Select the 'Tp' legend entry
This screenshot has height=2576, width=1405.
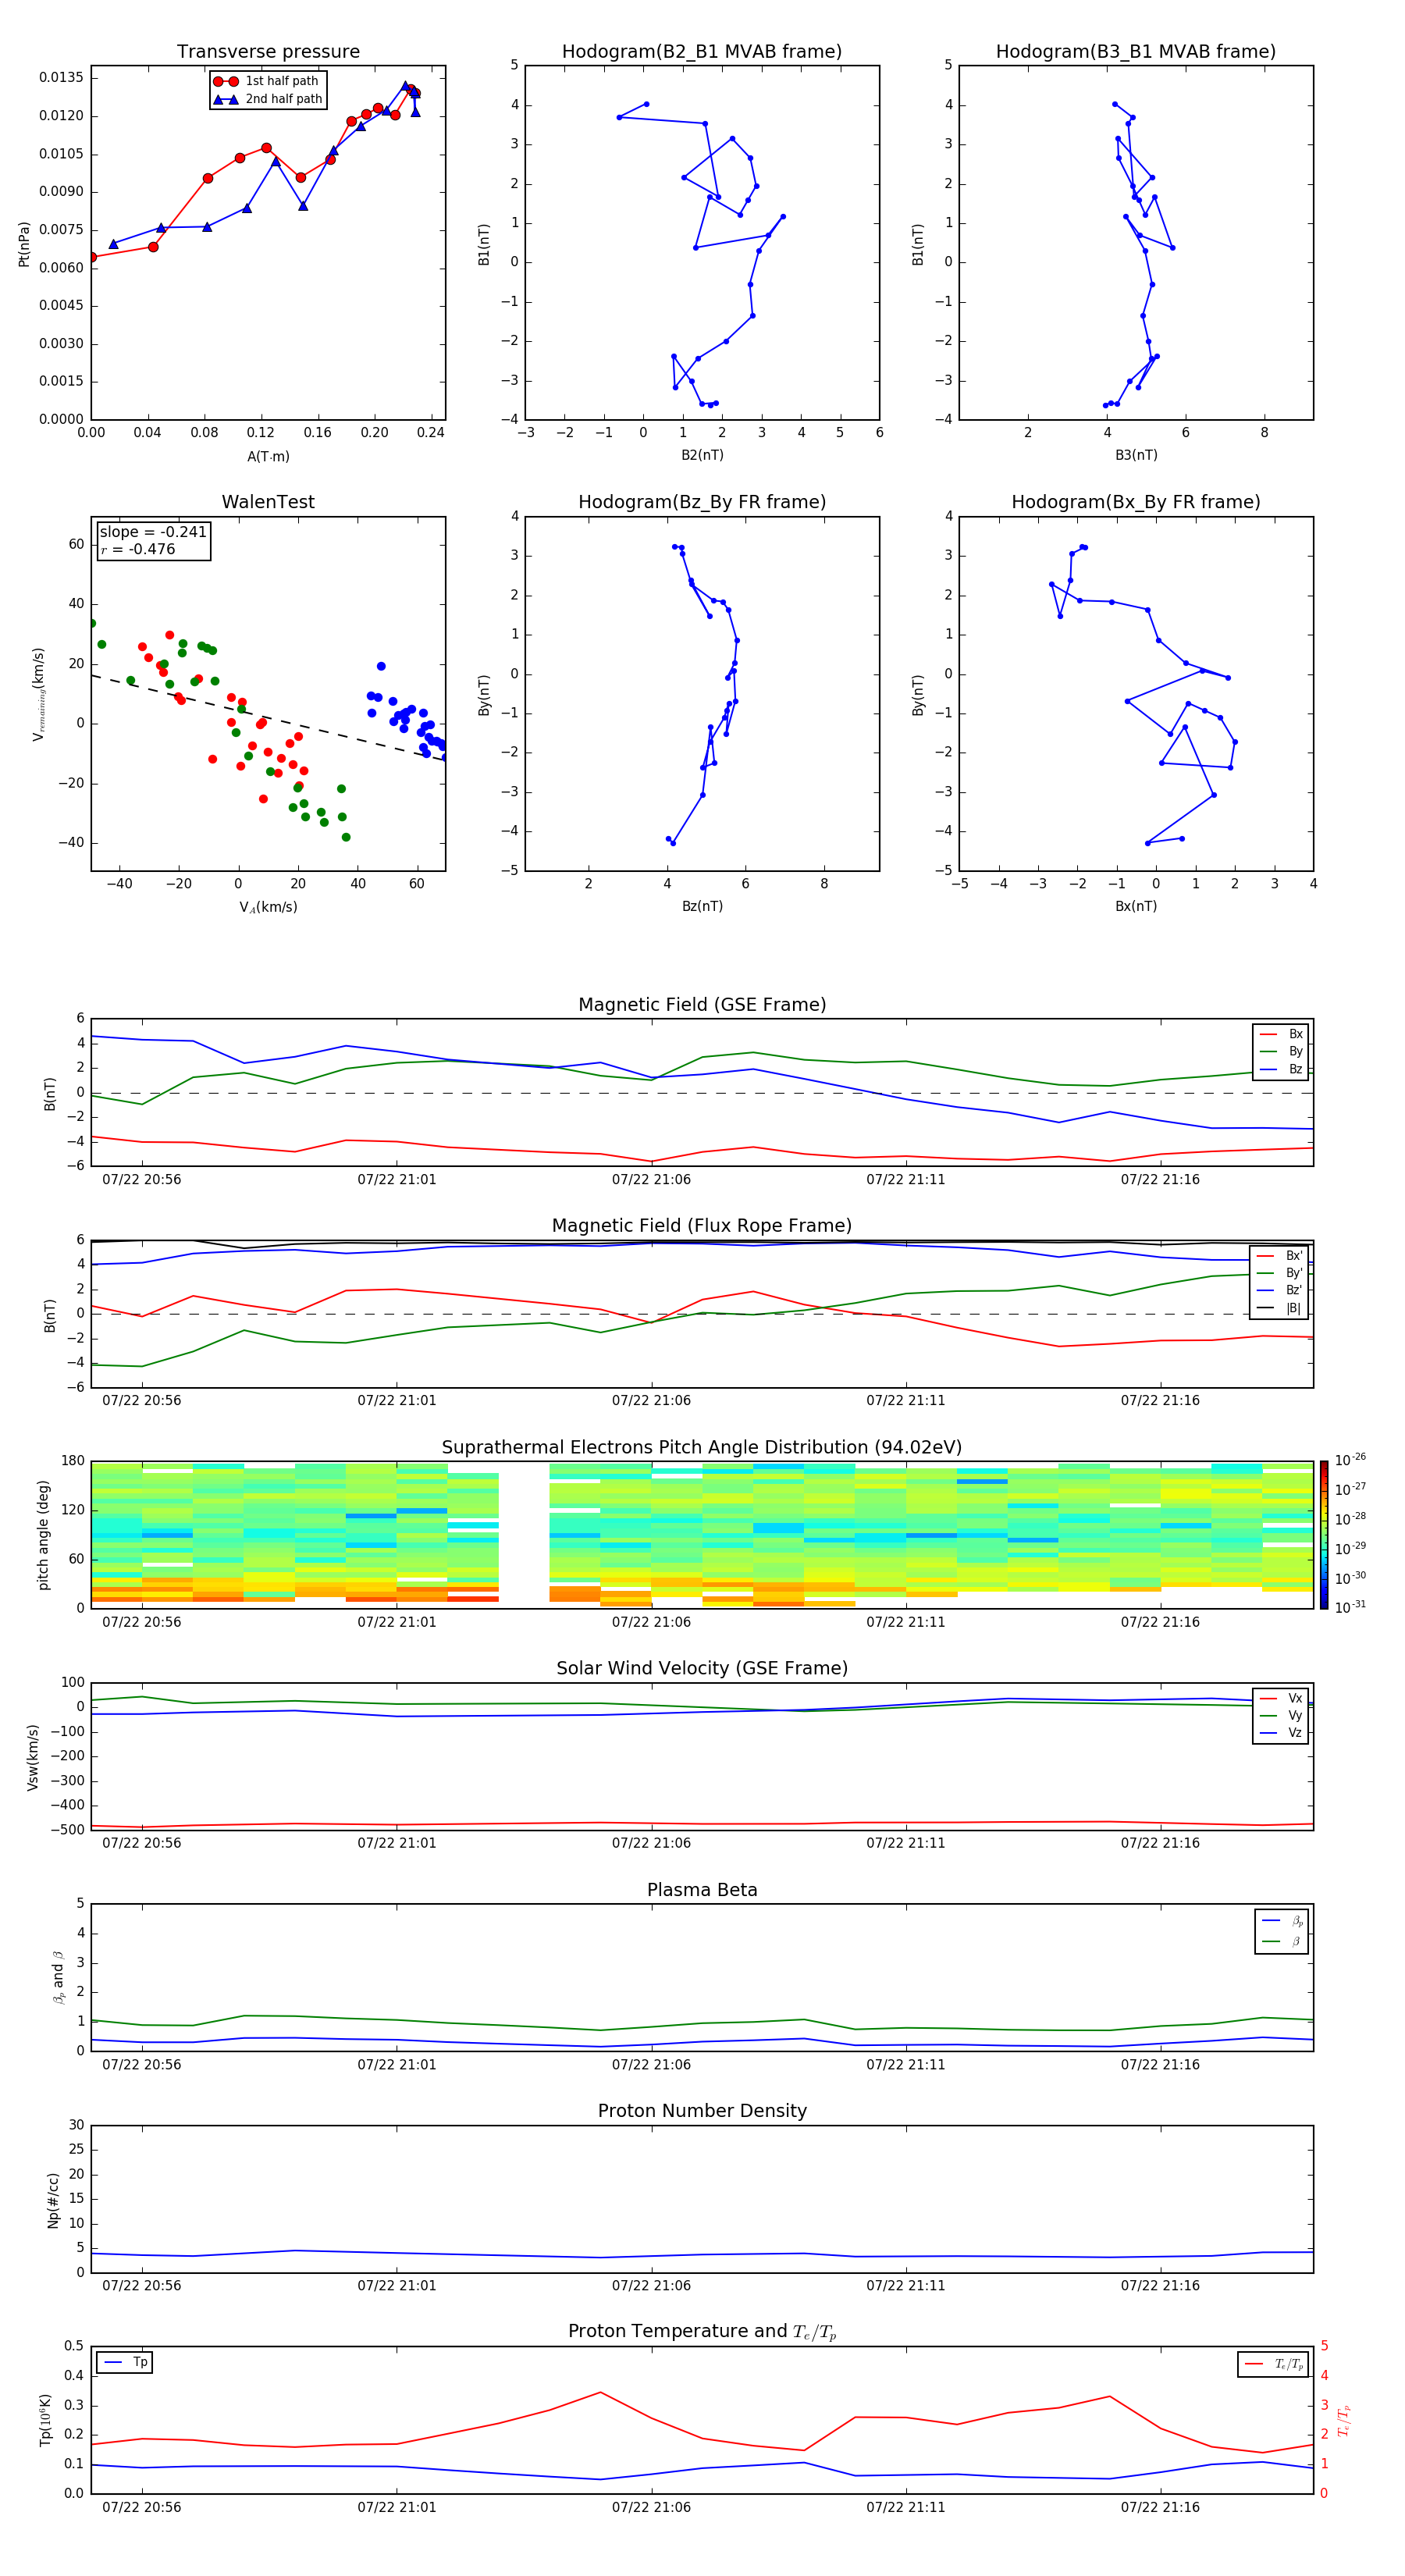pyautogui.click(x=125, y=2362)
